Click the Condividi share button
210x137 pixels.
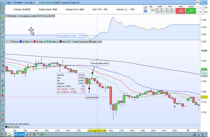coord(19,134)
